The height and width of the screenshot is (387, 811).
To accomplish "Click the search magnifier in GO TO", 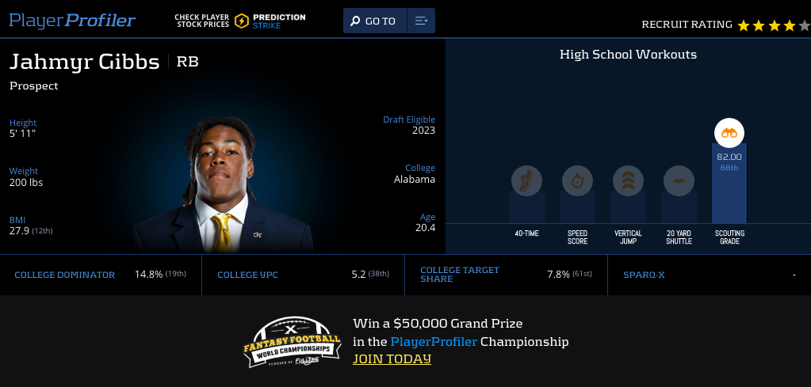I will click(355, 21).
